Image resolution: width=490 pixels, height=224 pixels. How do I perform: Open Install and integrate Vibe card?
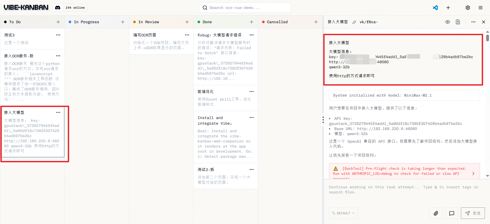tap(226, 137)
